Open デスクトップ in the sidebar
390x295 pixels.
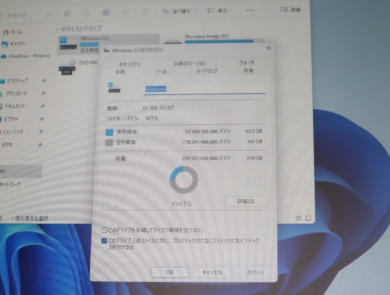[x=14, y=81]
